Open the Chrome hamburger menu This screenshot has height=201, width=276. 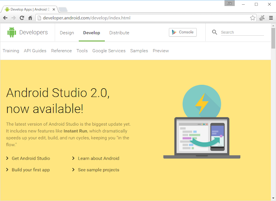(271, 18)
